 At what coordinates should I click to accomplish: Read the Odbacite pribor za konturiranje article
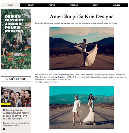[16, 114]
